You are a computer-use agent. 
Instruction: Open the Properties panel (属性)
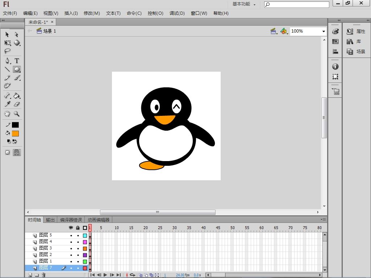tap(356, 31)
